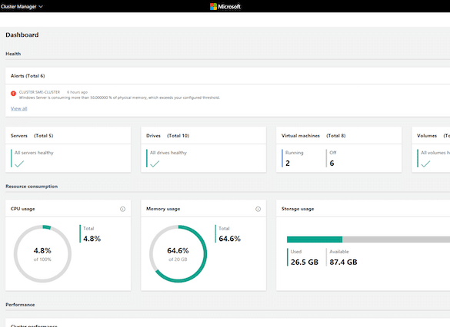Click the storage usage progress bar
450x327 pixels.
point(368,239)
